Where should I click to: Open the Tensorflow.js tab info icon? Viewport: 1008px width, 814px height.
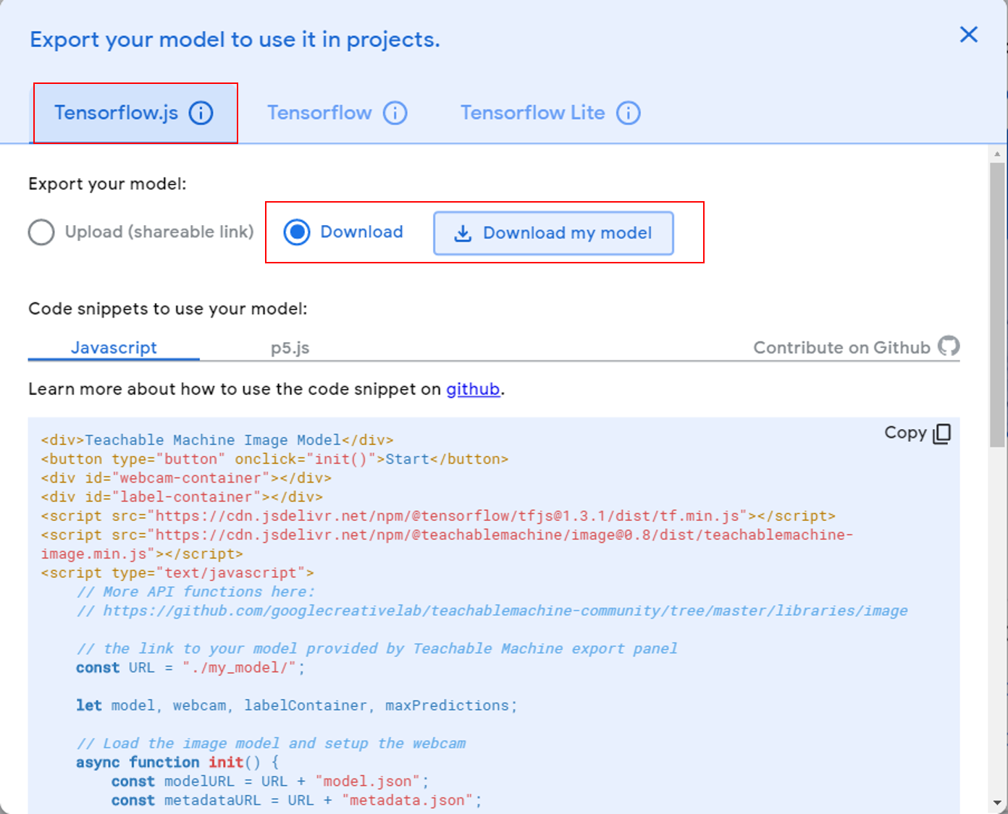(x=201, y=113)
